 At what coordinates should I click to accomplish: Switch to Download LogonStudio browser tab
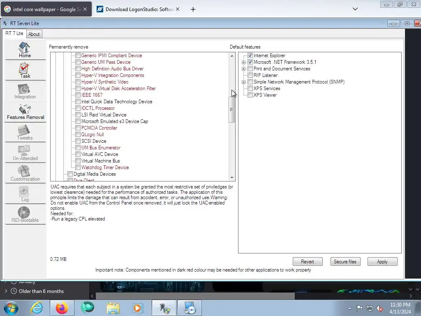139,9
